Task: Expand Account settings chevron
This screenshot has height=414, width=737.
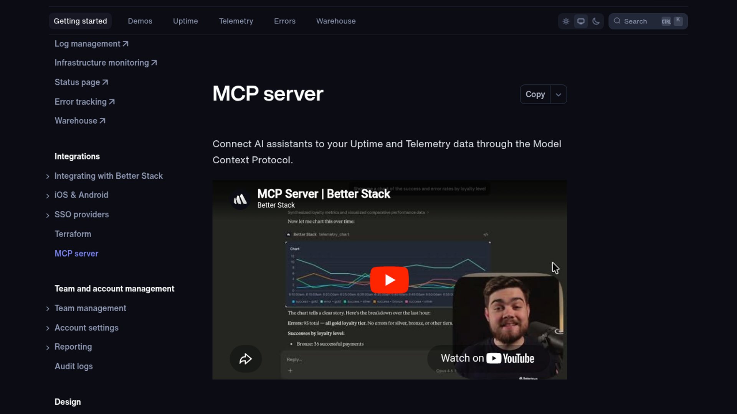Action: 48,329
